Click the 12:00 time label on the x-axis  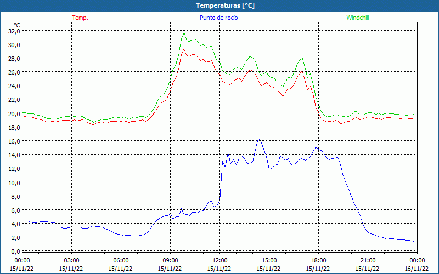point(220,261)
